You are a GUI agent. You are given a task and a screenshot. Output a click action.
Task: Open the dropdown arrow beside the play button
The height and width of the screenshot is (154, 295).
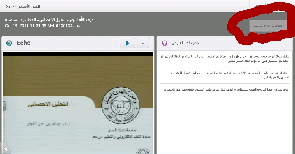[143, 43]
